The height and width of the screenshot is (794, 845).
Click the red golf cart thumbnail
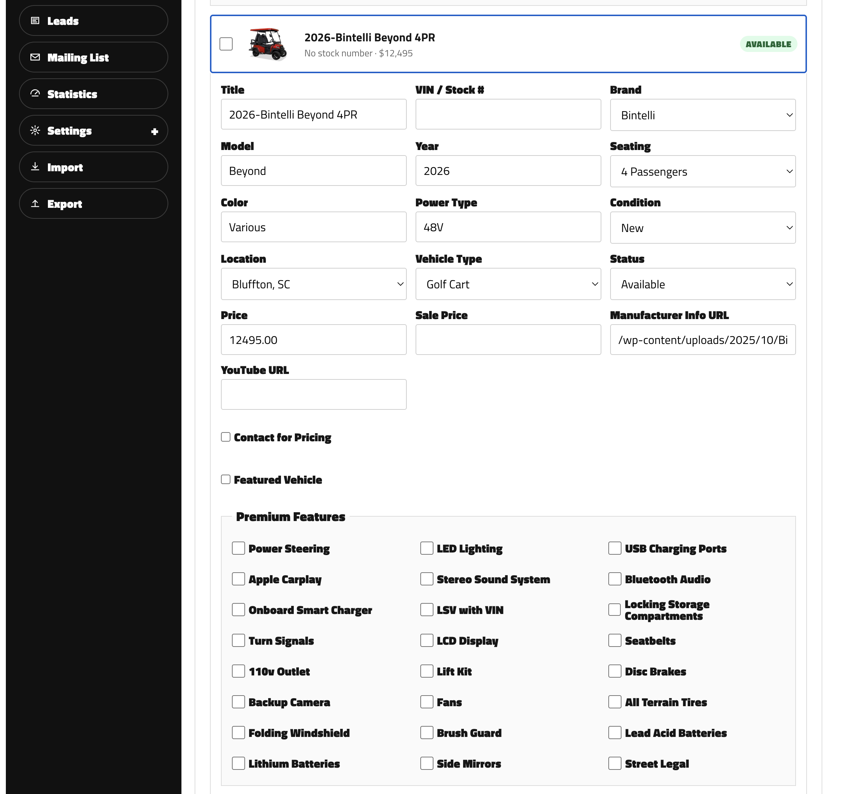(268, 44)
